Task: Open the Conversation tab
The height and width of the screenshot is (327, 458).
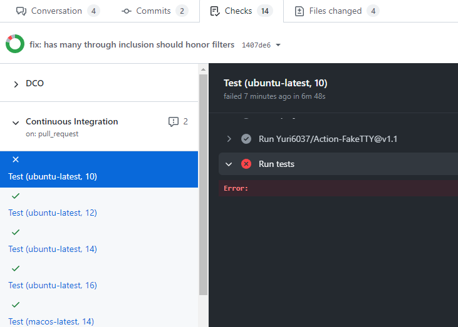Action: click(58, 11)
